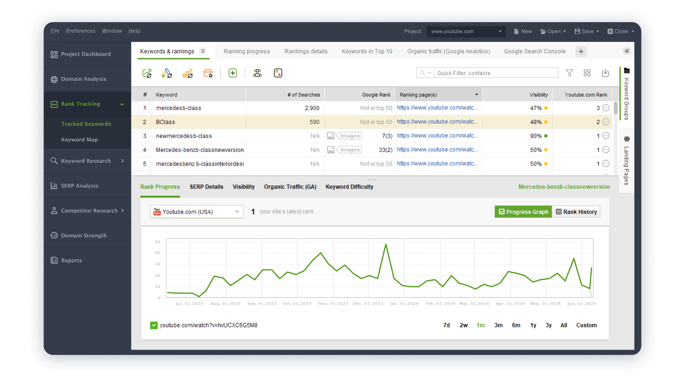Switch to Progress Graph view
The width and height of the screenshot is (685, 378).
coord(523,212)
